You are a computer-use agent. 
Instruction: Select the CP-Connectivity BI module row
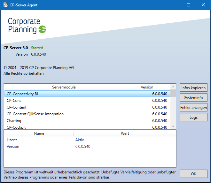click(x=87, y=94)
